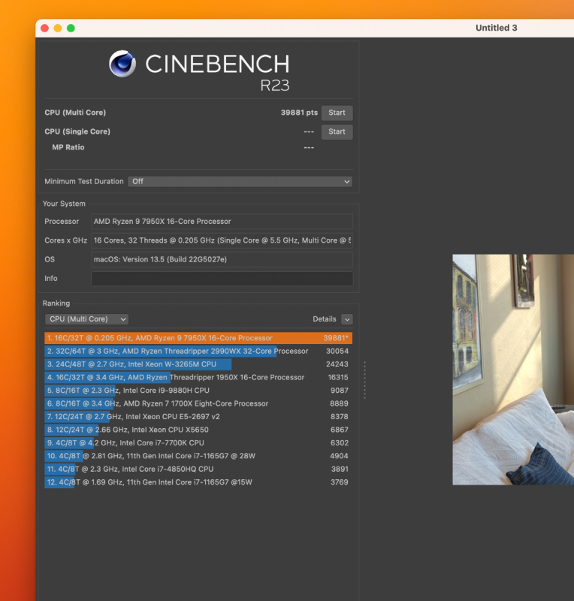This screenshot has width=574, height=601.
Task: Click the score 30054 in ranking list
Action: click(337, 351)
